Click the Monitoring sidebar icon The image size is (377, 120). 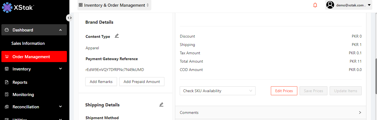pos(7,95)
